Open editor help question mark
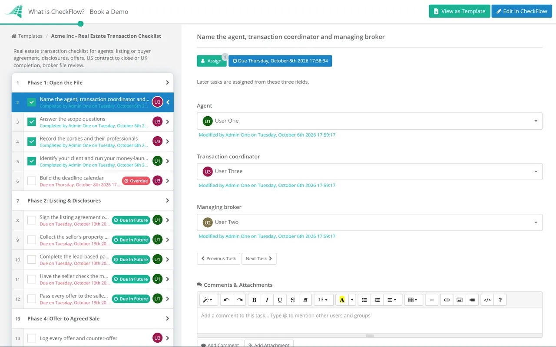This screenshot has width=556, height=347. [500, 300]
